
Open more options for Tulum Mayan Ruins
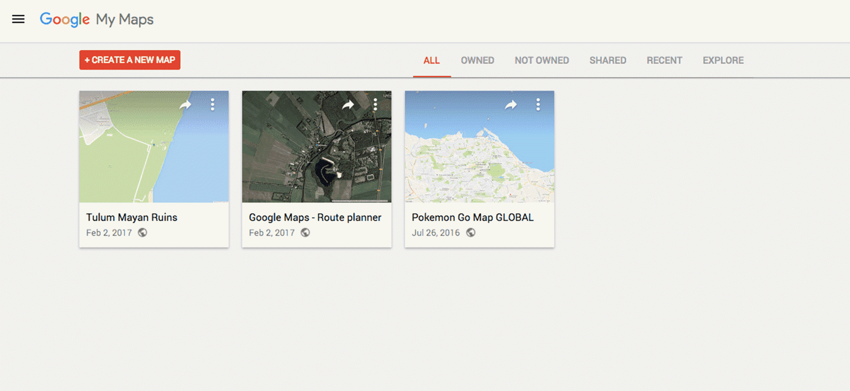pos(212,104)
